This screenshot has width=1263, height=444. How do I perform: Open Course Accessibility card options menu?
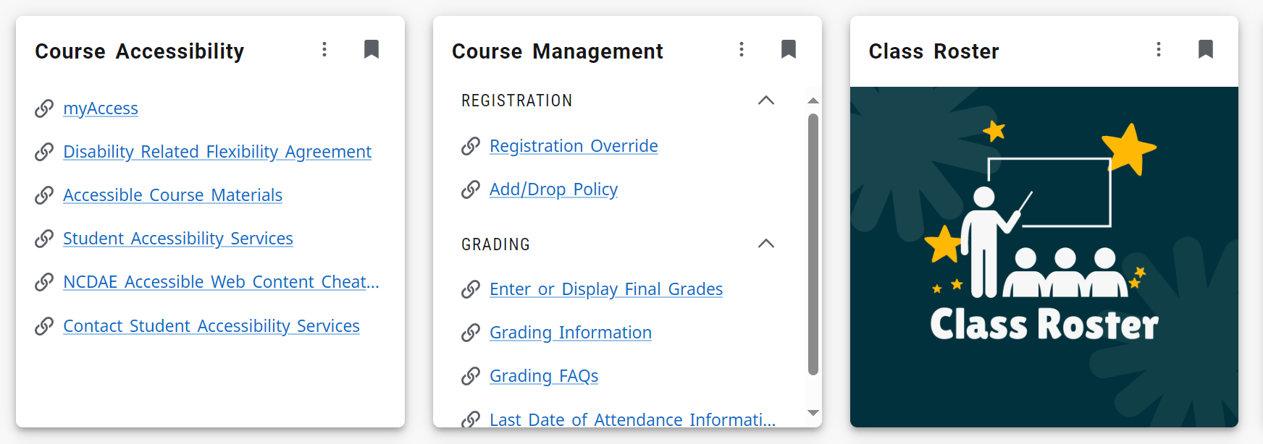pyautogui.click(x=324, y=49)
